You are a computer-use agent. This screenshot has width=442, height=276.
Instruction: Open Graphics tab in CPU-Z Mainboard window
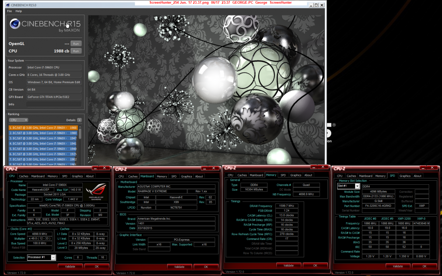pyautogui.click(x=187, y=177)
